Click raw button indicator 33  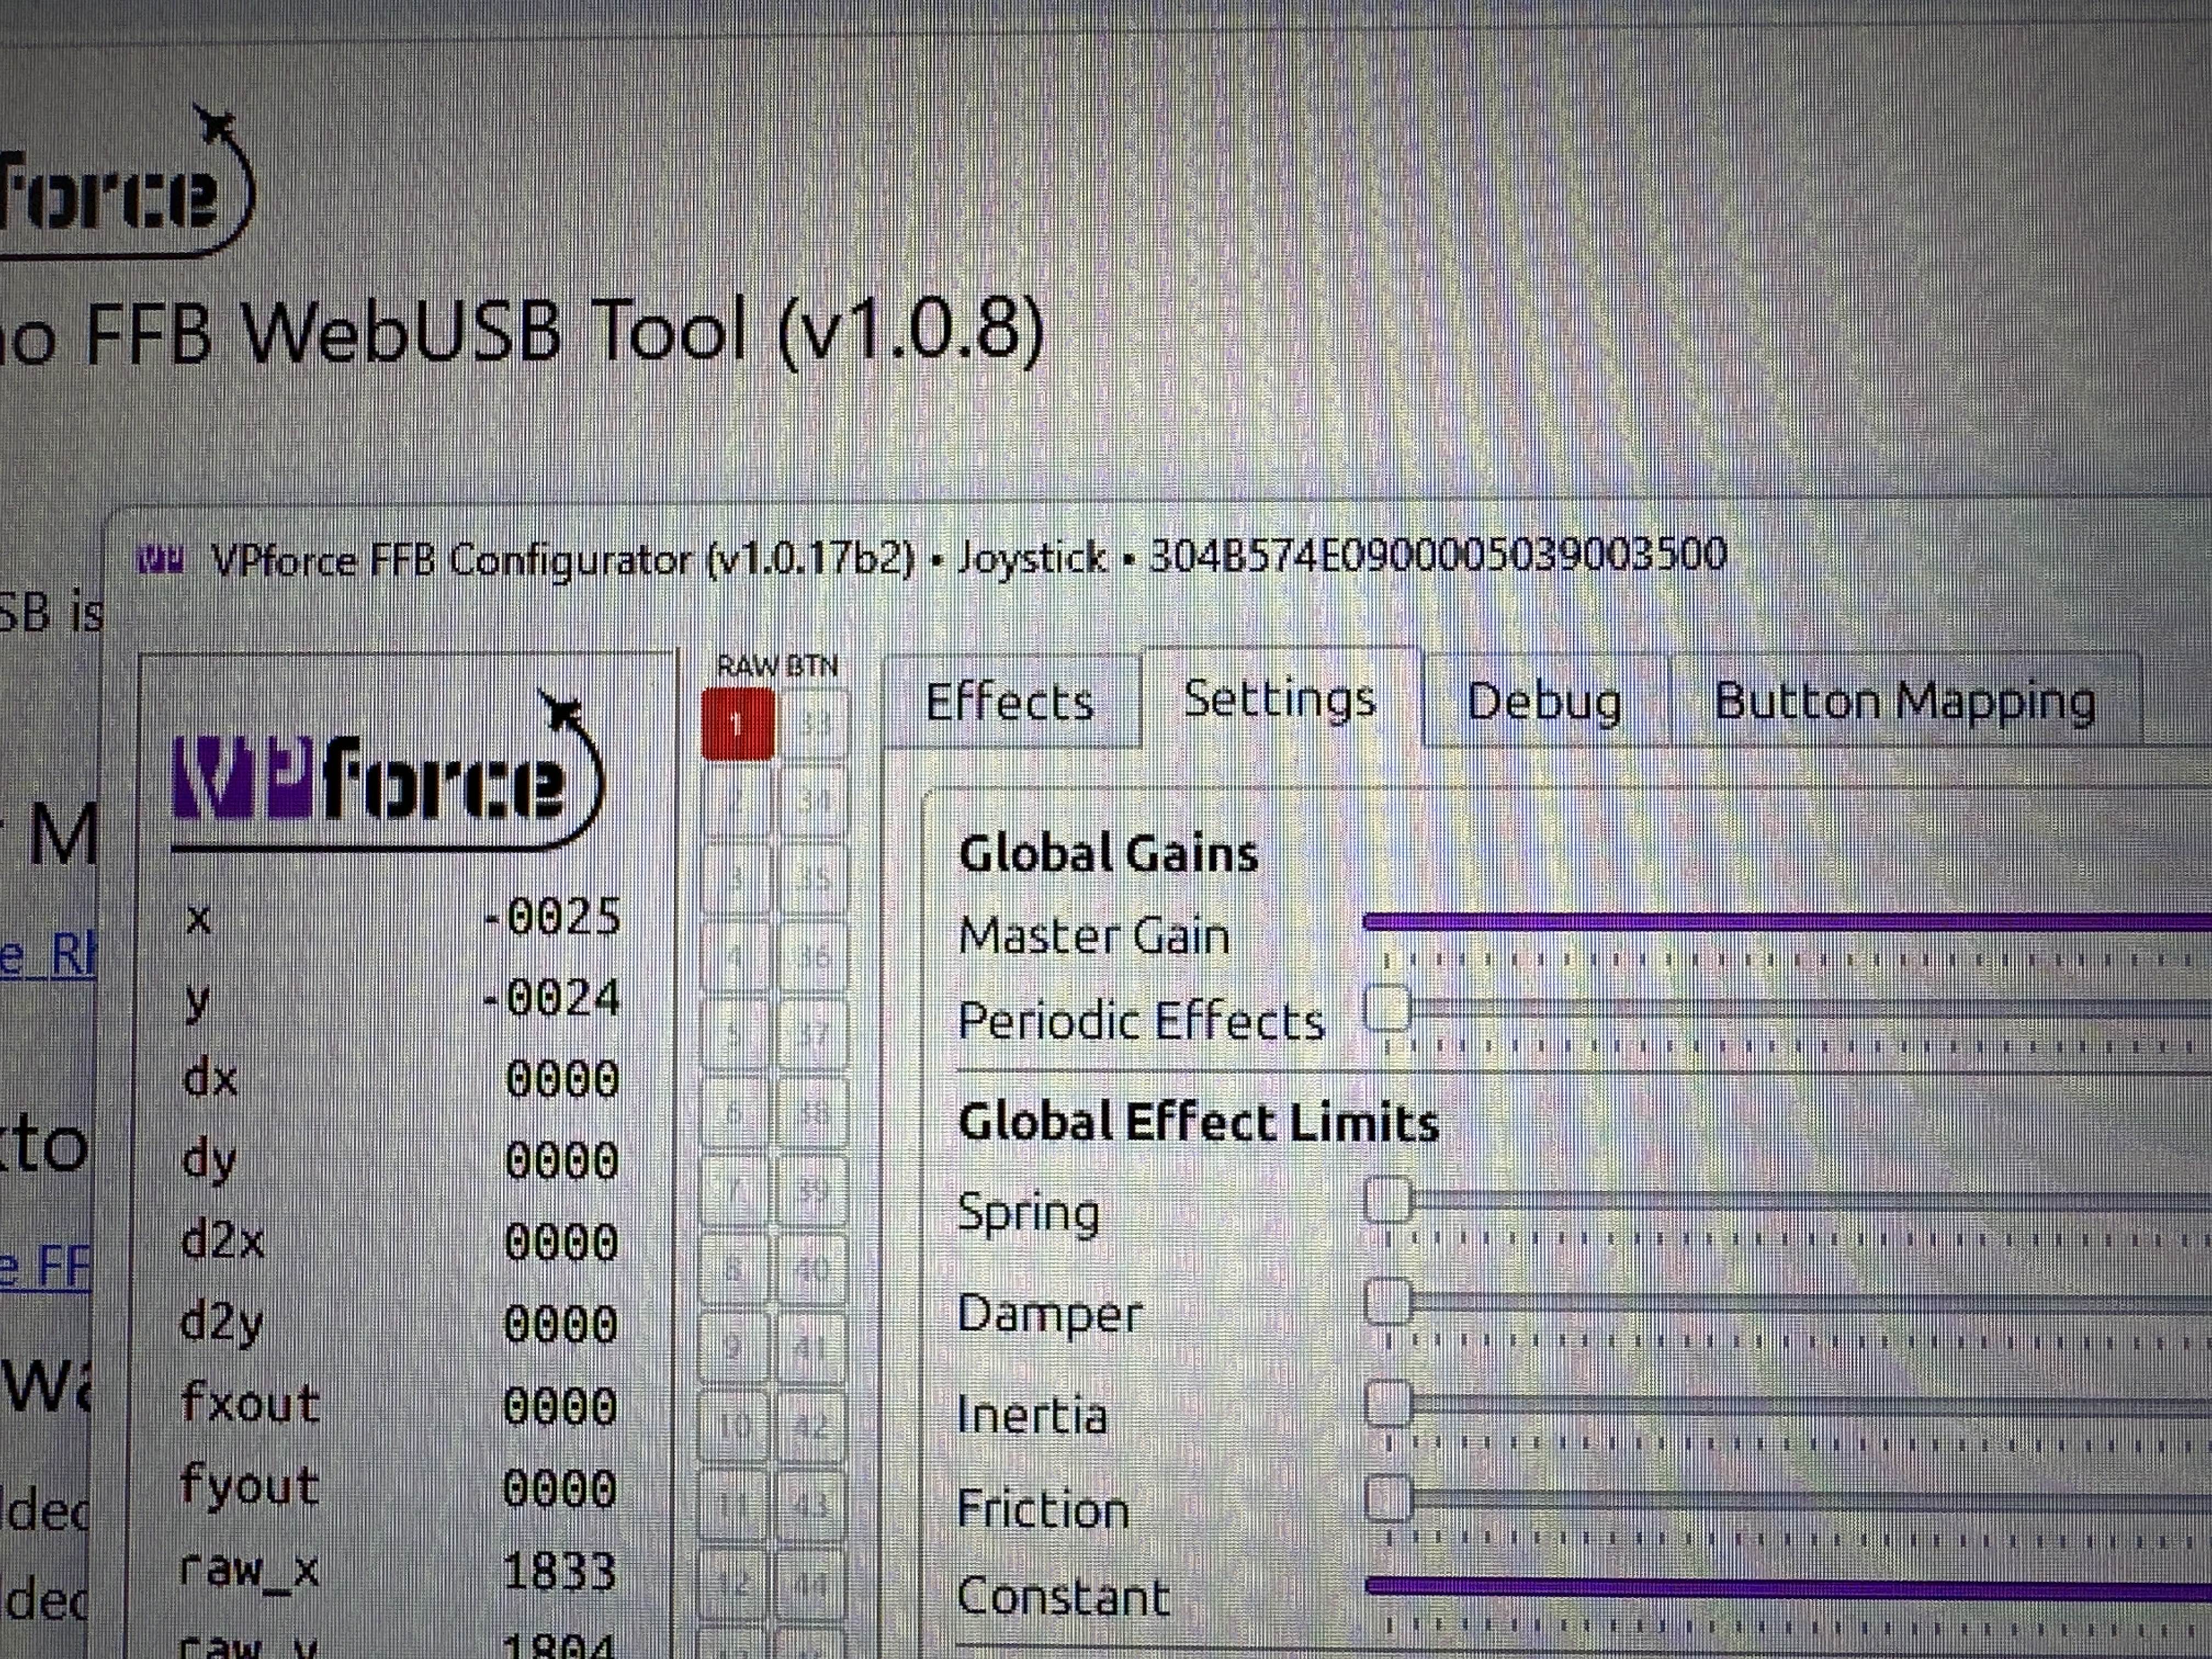(813, 723)
